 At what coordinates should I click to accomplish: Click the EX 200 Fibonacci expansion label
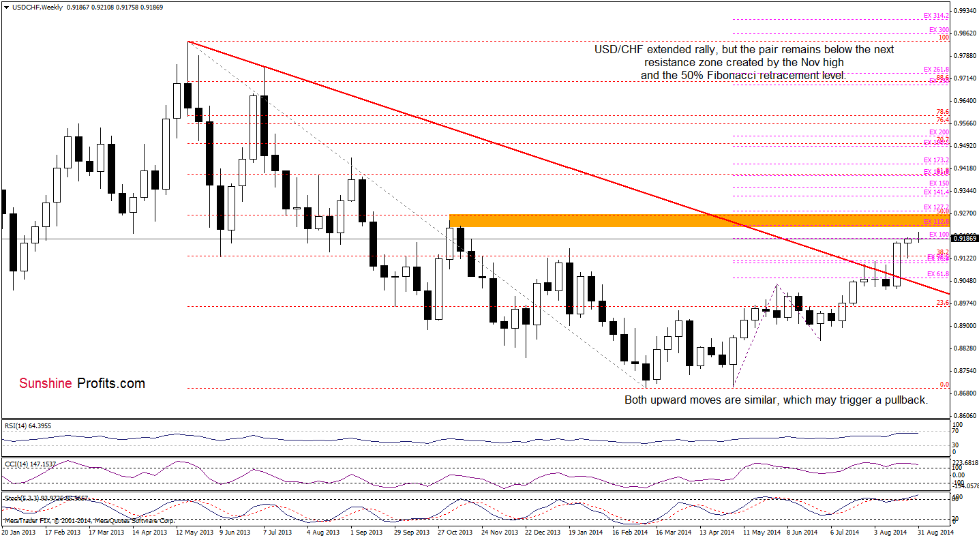coord(939,132)
